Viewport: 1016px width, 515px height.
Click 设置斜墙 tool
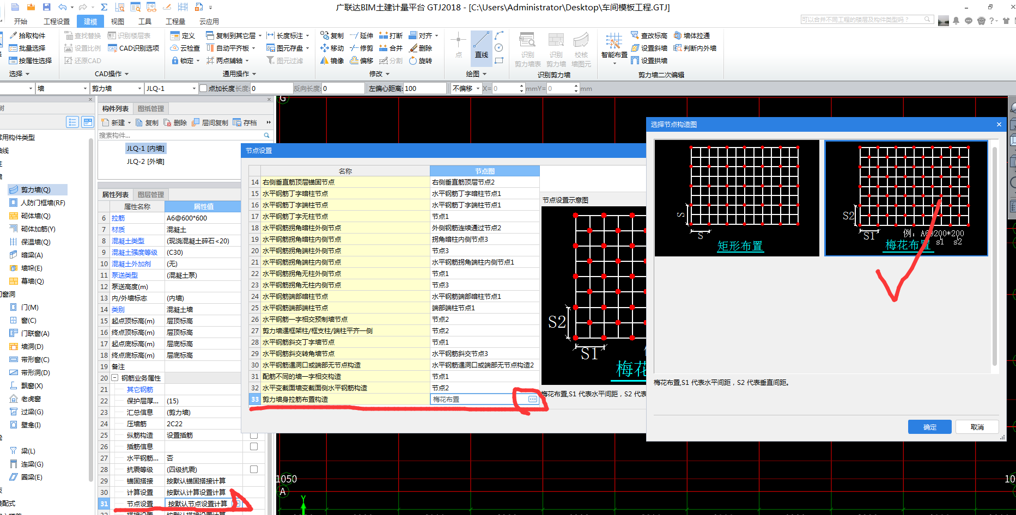pos(649,48)
